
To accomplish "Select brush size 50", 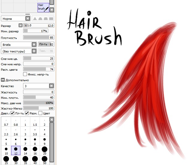I will click(44, 160).
